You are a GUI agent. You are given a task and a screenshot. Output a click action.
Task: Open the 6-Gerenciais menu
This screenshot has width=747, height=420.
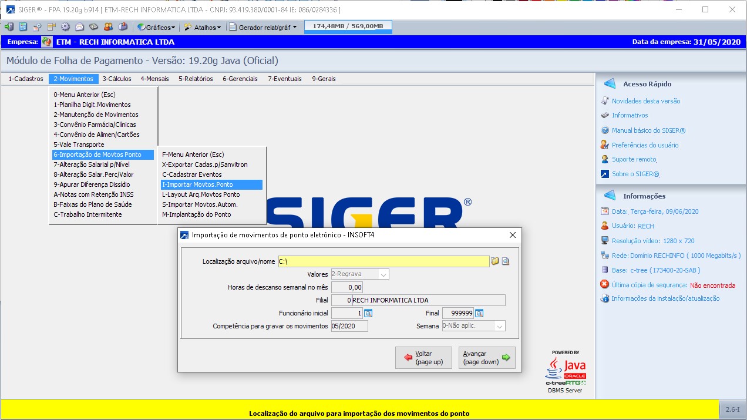(x=240, y=79)
